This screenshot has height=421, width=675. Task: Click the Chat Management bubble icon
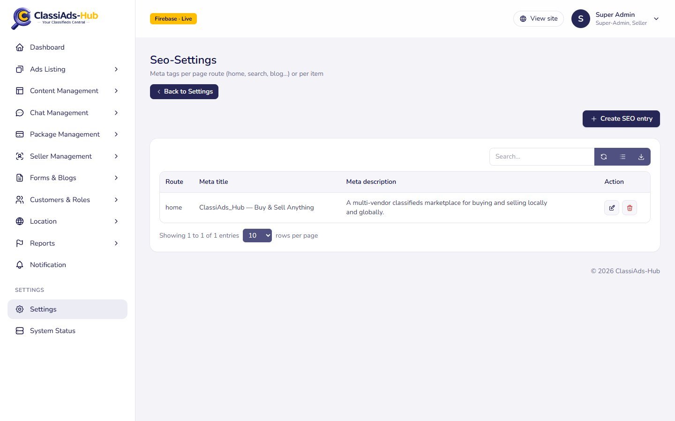pyautogui.click(x=20, y=113)
